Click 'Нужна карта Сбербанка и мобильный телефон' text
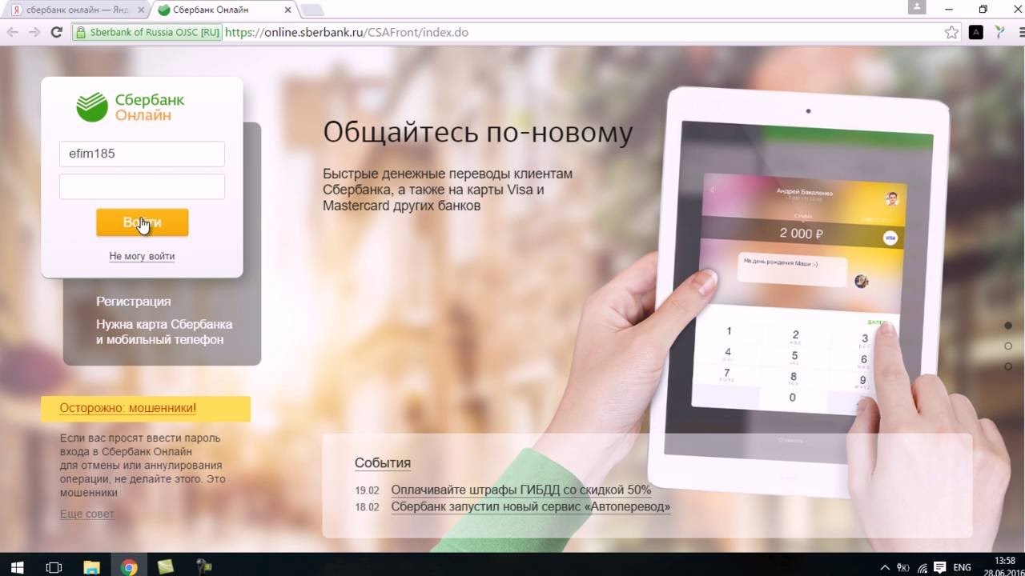 [x=164, y=332]
